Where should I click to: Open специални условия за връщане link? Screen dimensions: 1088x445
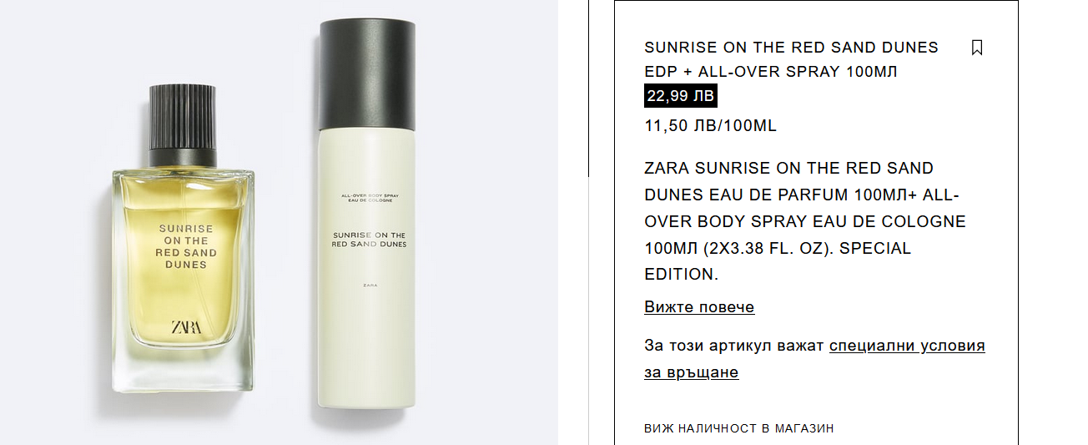pos(815,359)
